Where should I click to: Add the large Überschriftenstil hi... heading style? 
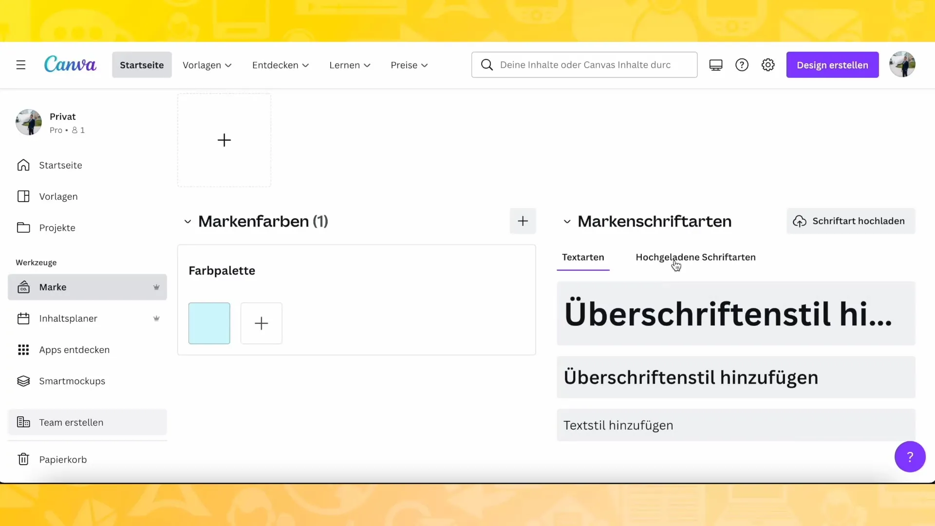click(736, 314)
